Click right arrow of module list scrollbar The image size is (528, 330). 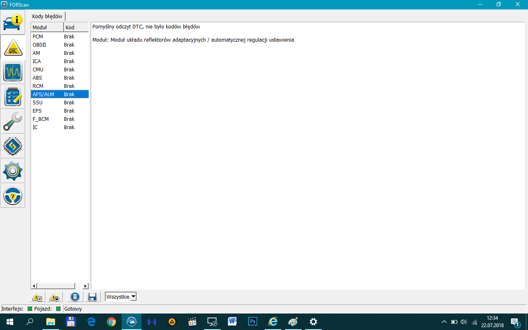[85, 286]
